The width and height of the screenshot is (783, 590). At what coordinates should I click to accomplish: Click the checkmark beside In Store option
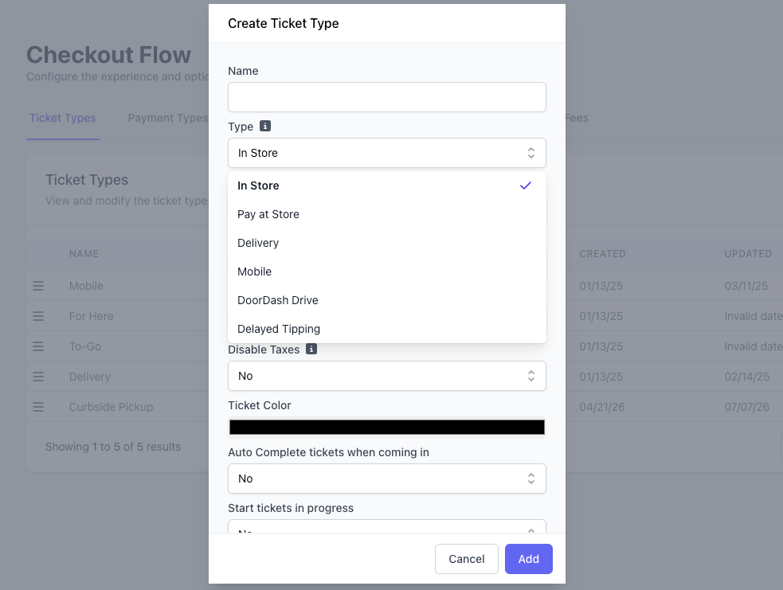point(526,186)
